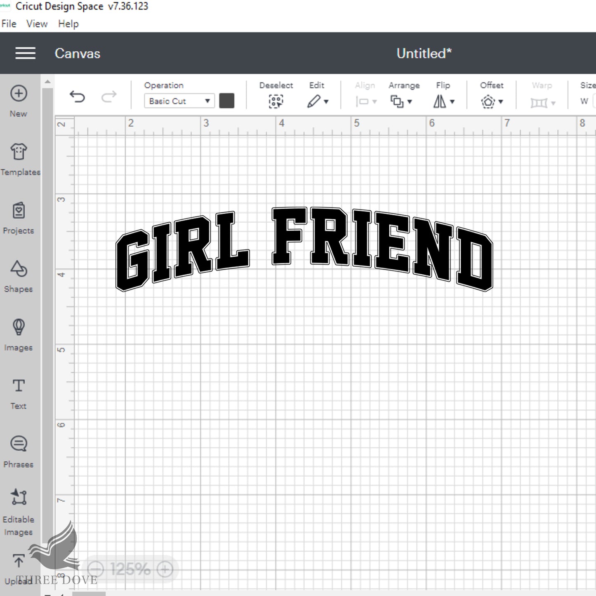Image resolution: width=596 pixels, height=596 pixels.
Task: Click the Warp icon
Action: 539,102
